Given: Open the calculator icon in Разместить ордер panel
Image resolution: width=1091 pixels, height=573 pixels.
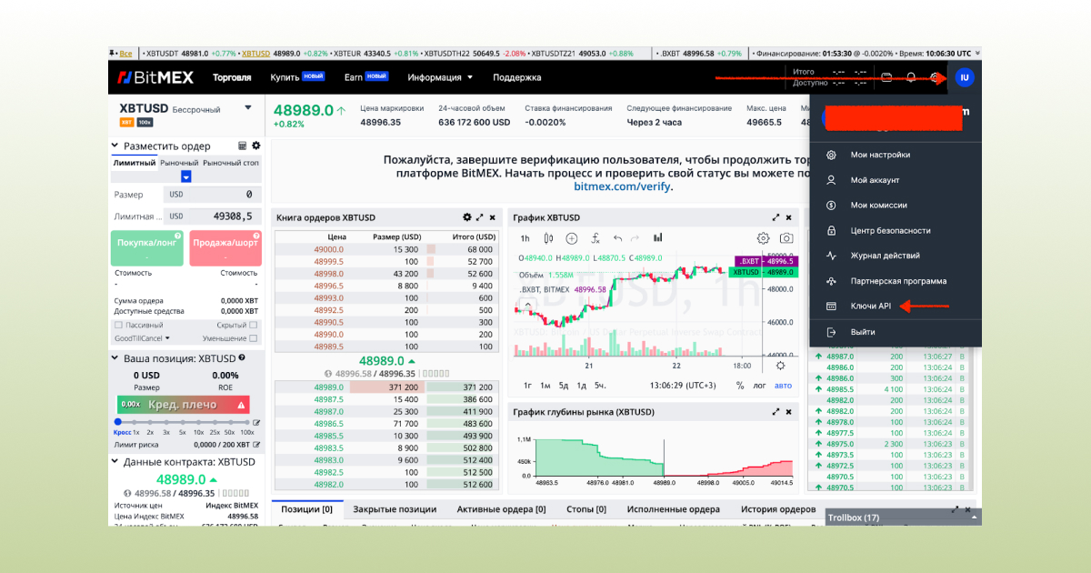Looking at the screenshot, I should [241, 146].
